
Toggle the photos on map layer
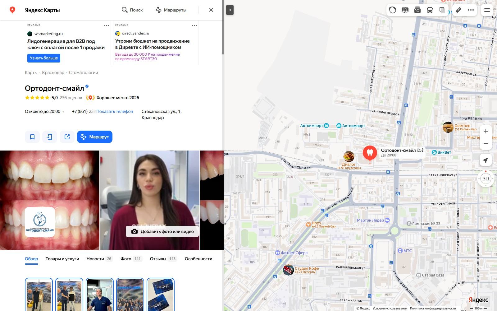pyautogui.click(x=417, y=10)
